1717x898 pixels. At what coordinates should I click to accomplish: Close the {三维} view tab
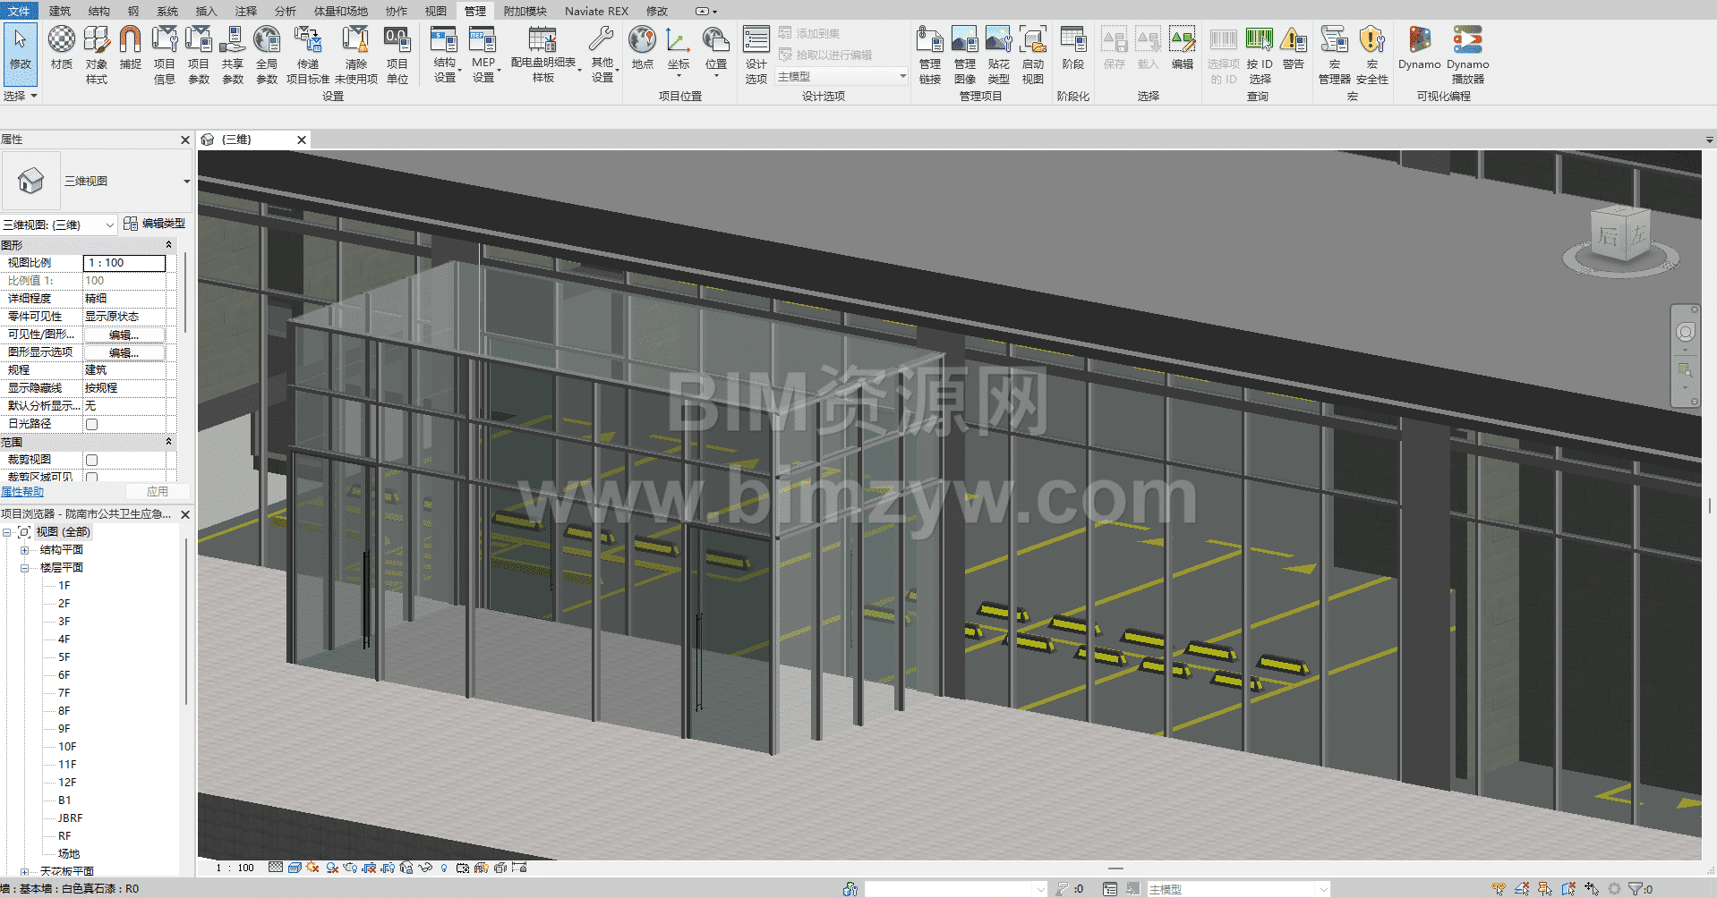[x=302, y=140]
